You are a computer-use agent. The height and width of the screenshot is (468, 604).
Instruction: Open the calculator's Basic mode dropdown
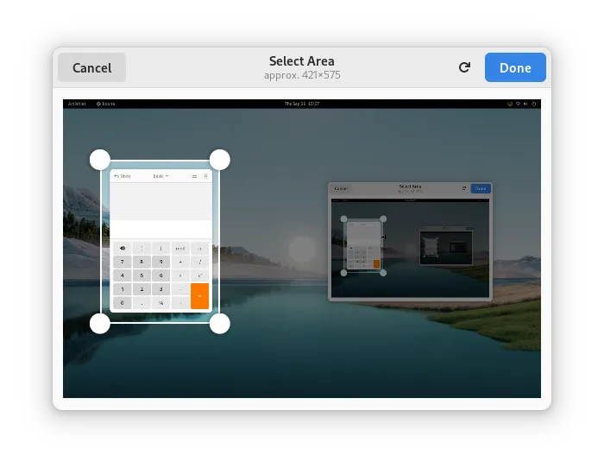coord(160,176)
